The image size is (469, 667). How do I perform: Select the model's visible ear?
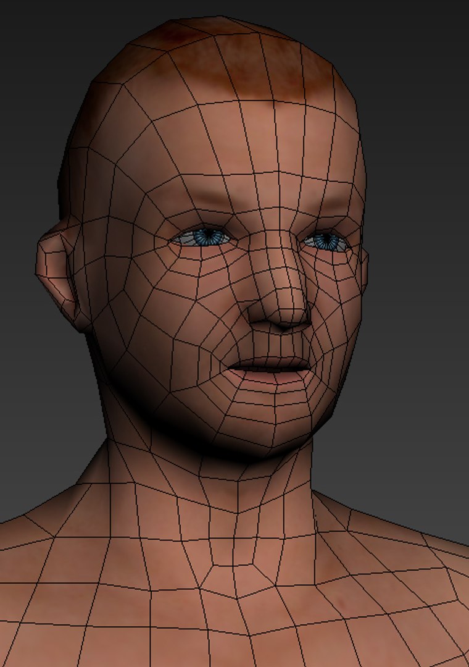click(59, 275)
